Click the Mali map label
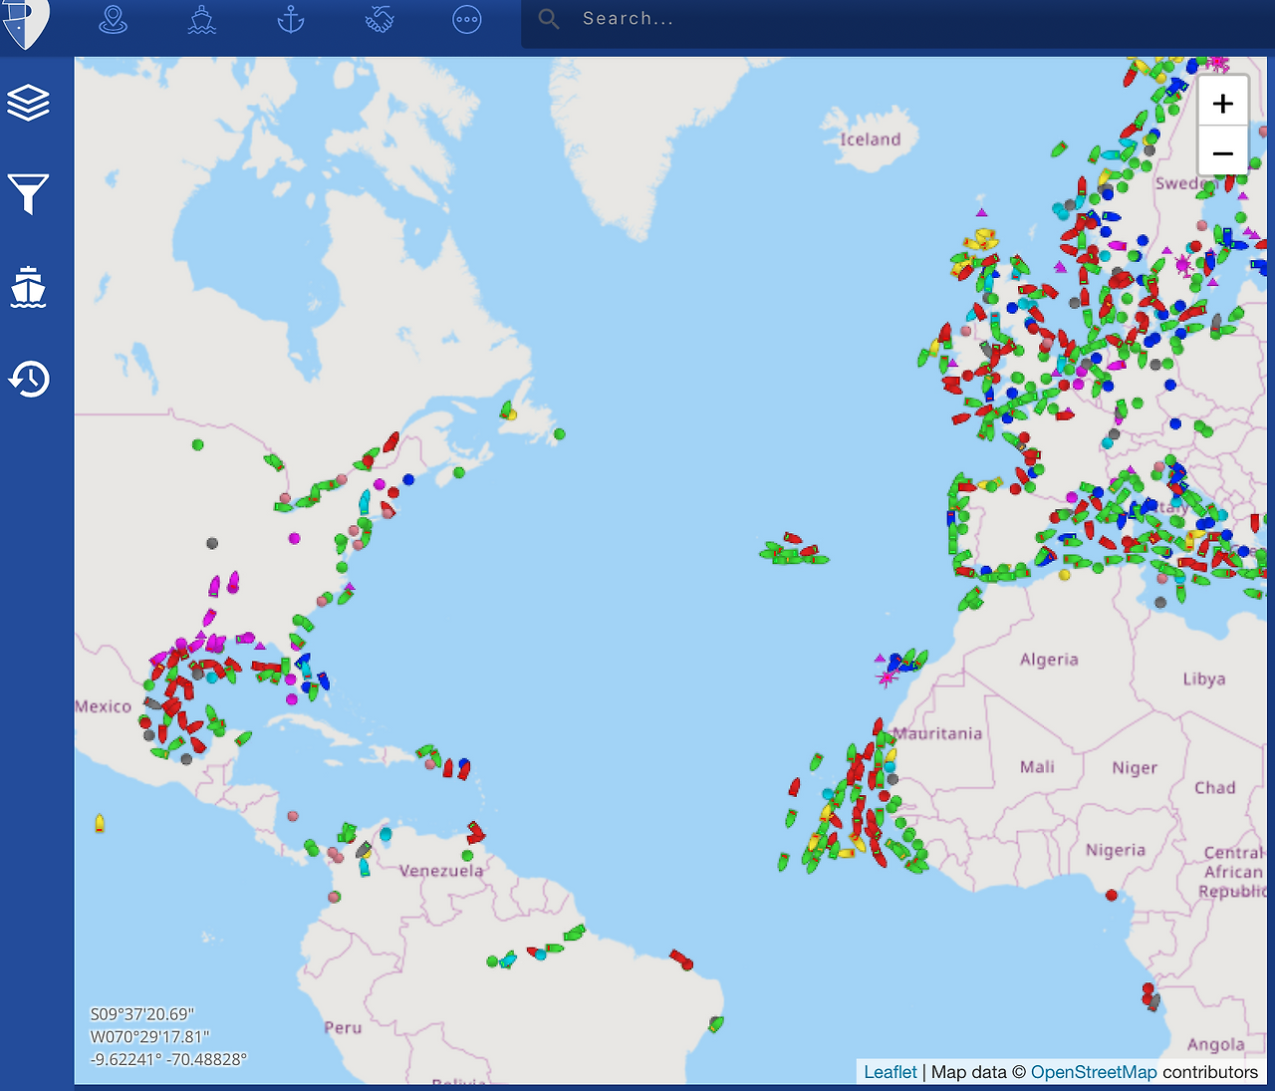1275x1091 pixels. tap(1037, 767)
